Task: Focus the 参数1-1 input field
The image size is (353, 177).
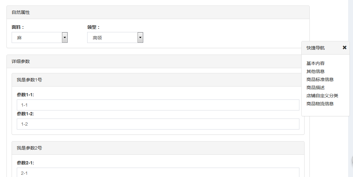Action: tap(158, 105)
